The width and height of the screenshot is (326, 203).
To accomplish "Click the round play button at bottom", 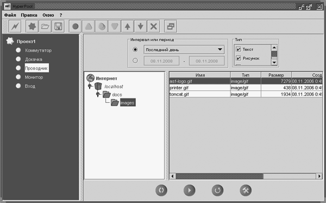I will (190, 190).
